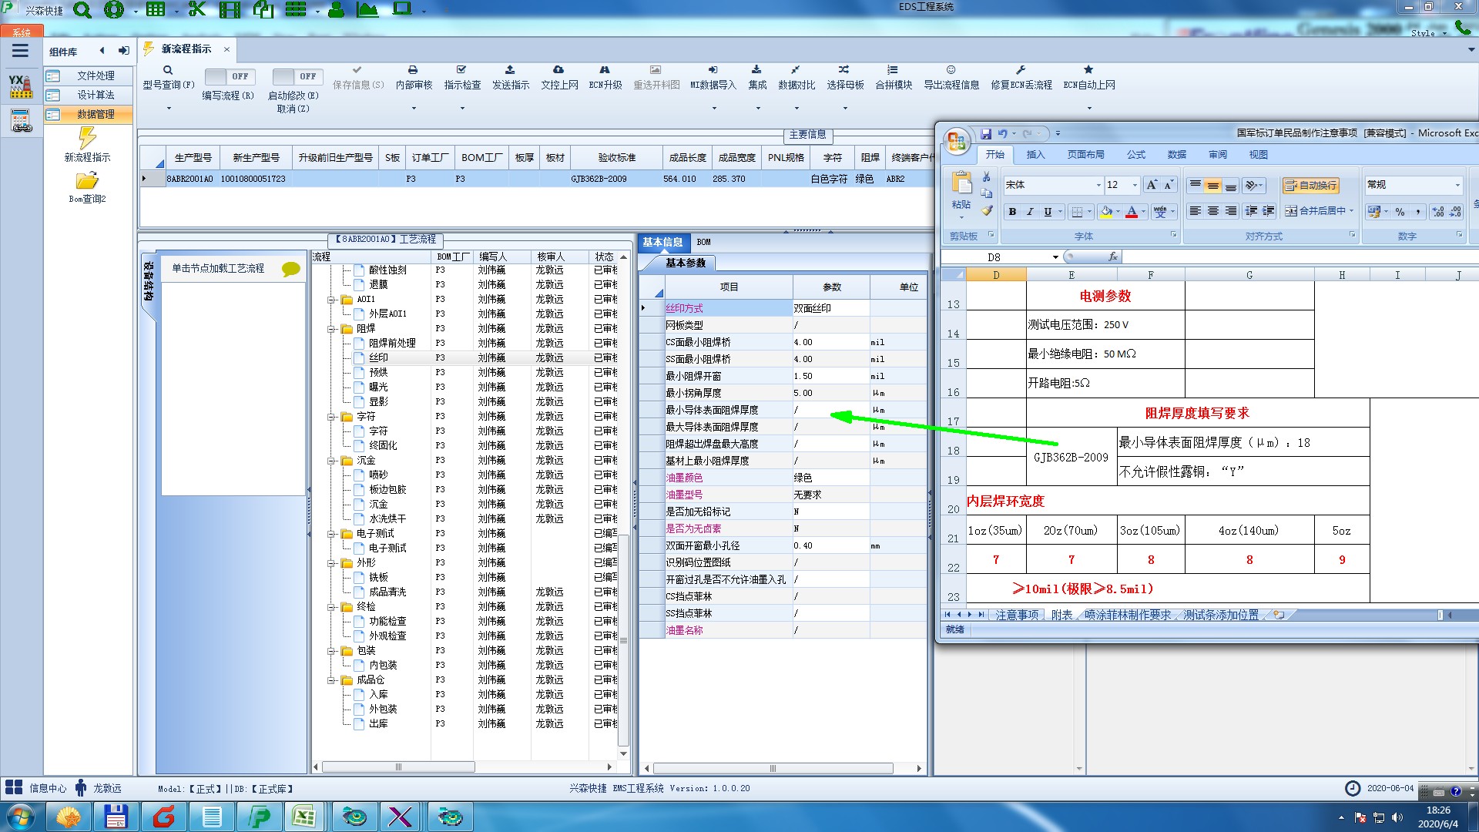
Task: Open the Excel 页面布局 ribbon tab
Action: [x=1085, y=155]
